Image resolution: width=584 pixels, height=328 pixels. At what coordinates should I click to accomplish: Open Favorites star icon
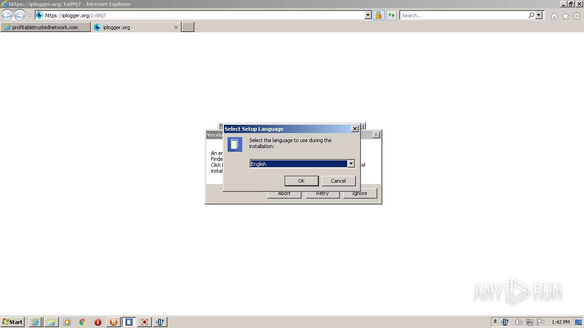[x=565, y=16]
